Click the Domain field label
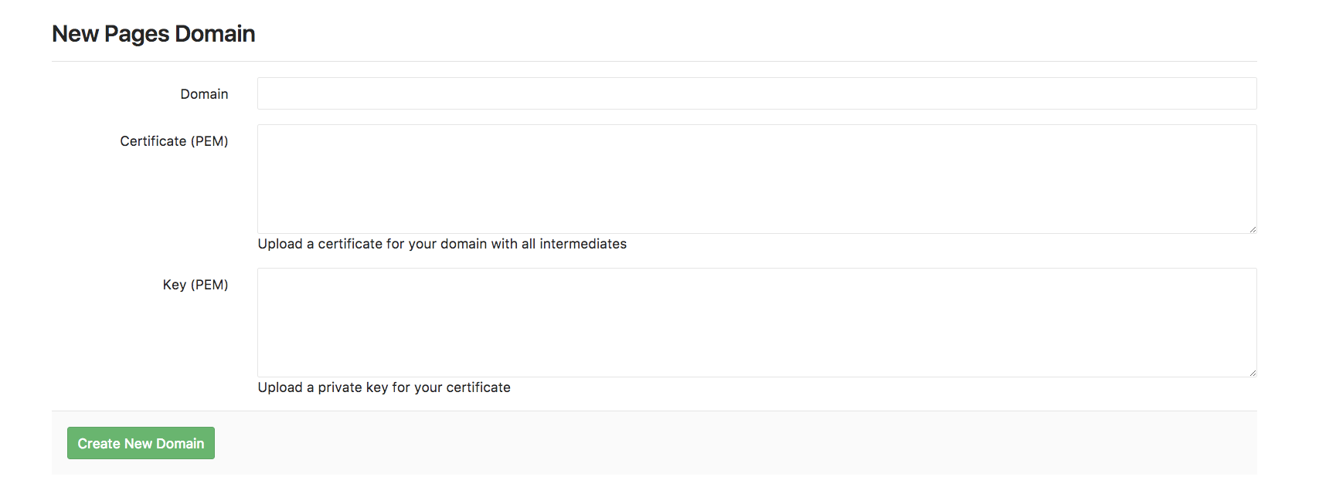The image size is (1319, 487). (204, 93)
